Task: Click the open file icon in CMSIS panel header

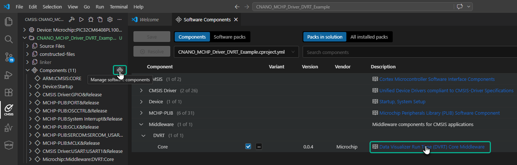Action: (x=100, y=19)
